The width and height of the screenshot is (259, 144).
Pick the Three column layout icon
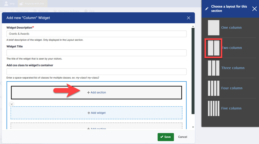click(214, 68)
